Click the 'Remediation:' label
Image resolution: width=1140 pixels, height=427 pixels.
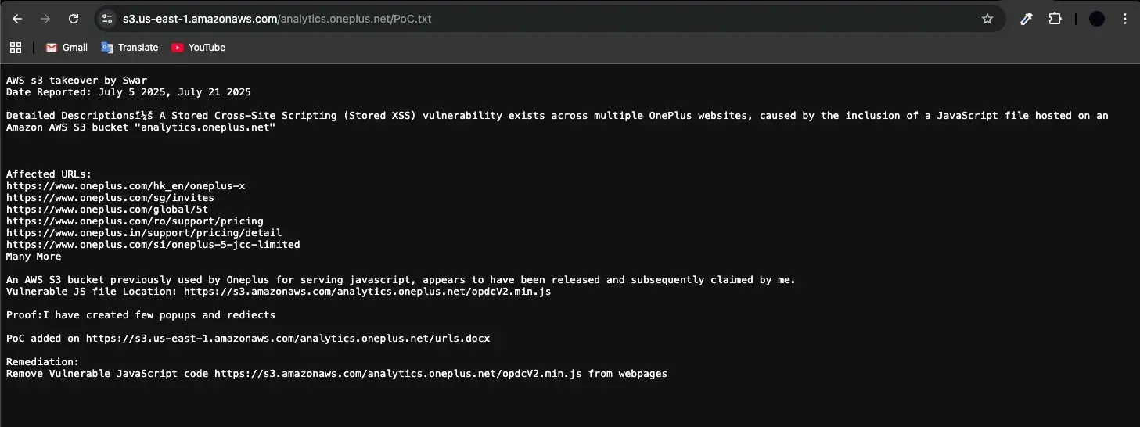point(43,362)
